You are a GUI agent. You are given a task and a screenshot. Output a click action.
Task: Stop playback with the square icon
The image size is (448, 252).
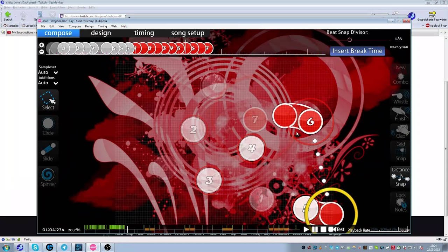tap(323, 230)
